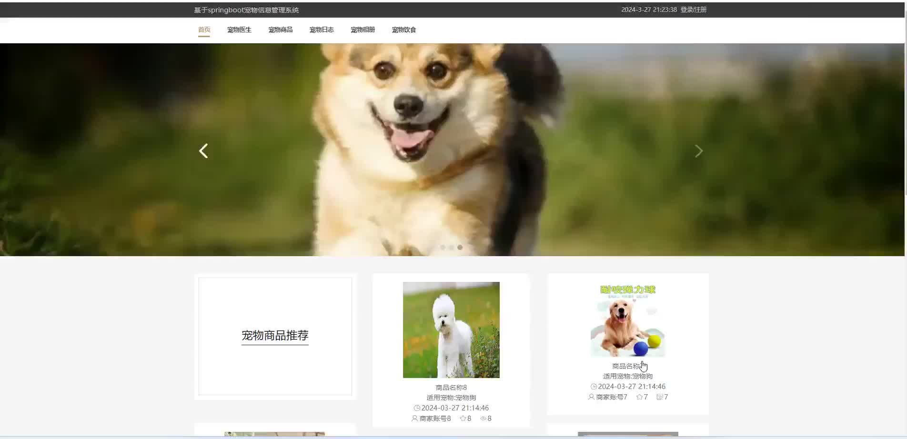Open the white poodle product thumbnail
Image resolution: width=907 pixels, height=439 pixels.
click(451, 330)
